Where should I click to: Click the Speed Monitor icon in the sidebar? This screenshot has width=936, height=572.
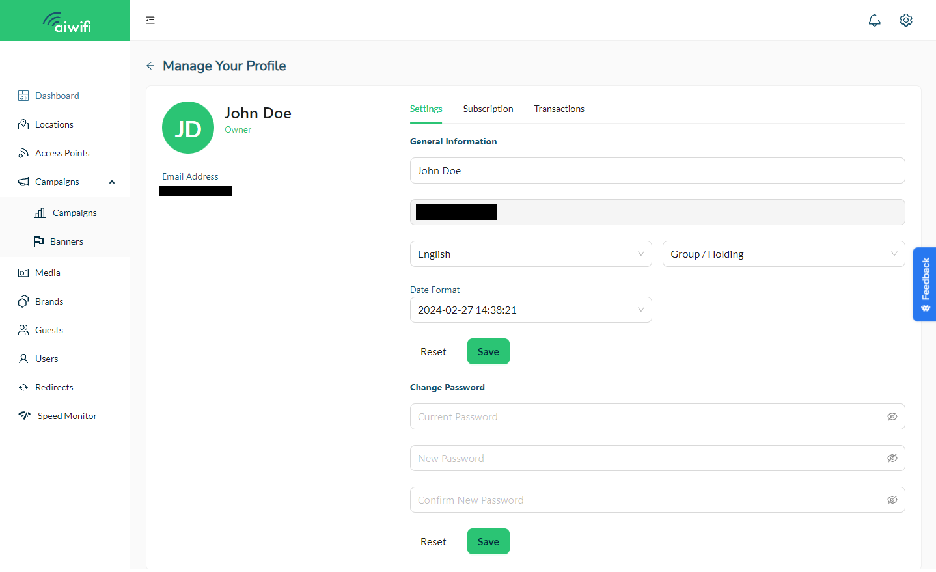25,416
